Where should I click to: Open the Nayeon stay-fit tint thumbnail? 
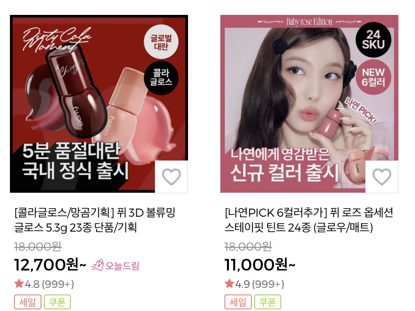[x=309, y=104]
